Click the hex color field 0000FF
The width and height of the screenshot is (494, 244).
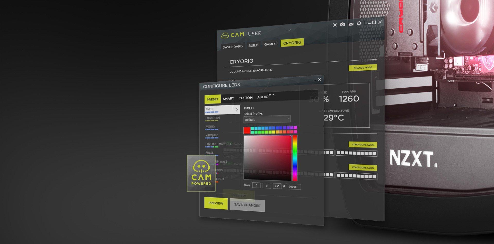click(x=293, y=187)
